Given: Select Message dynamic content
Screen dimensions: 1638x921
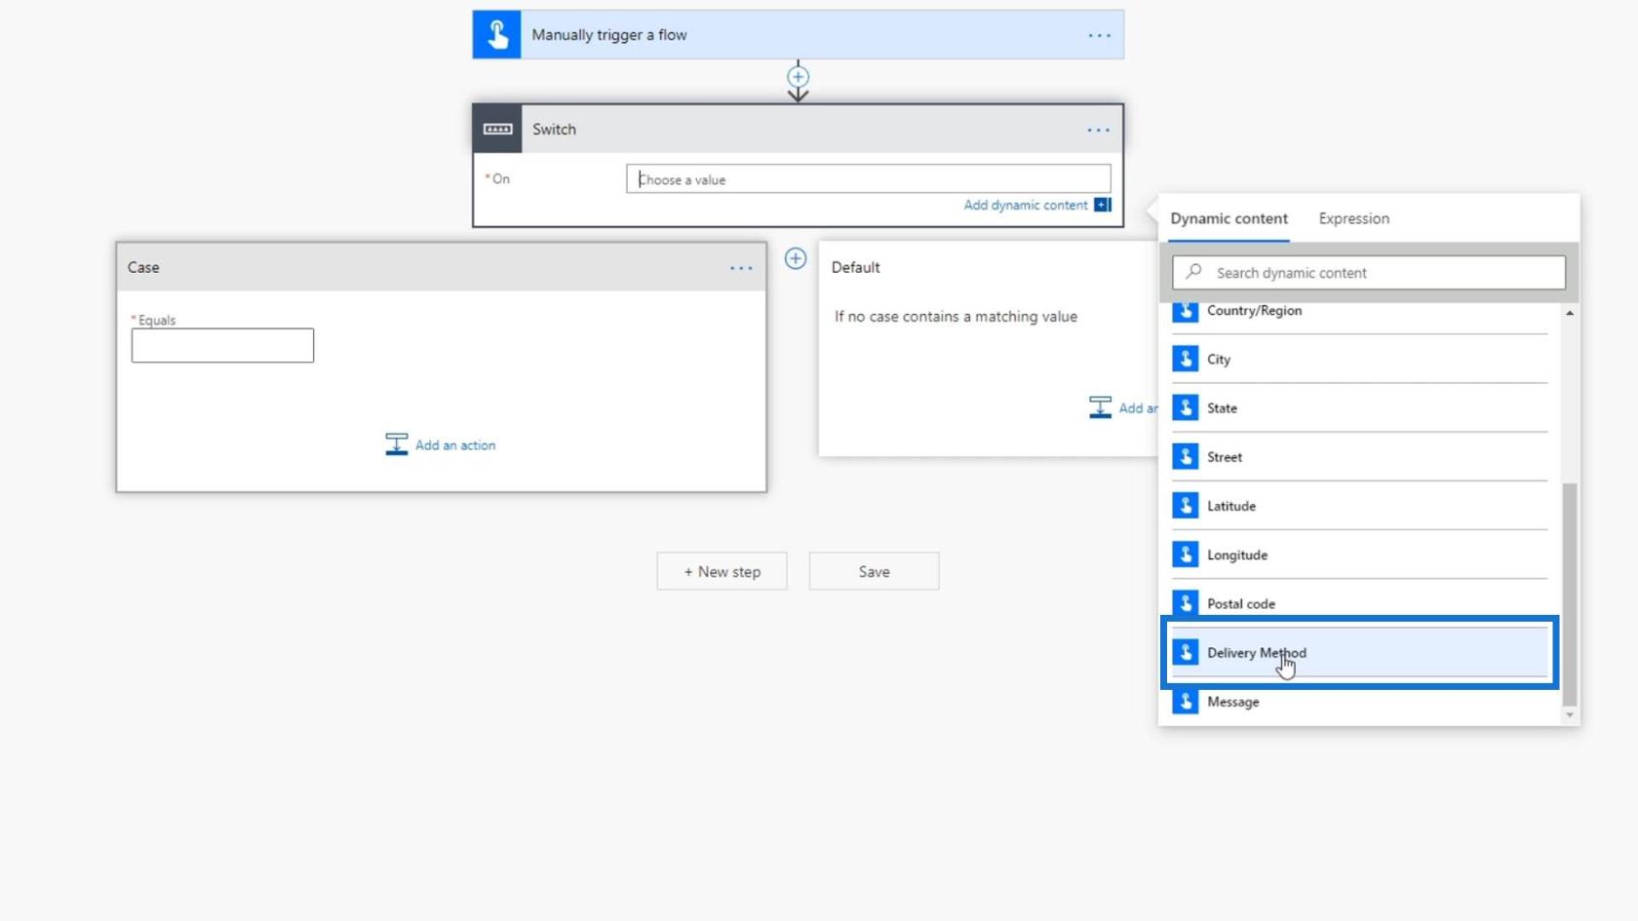Looking at the screenshot, I should coord(1359,701).
